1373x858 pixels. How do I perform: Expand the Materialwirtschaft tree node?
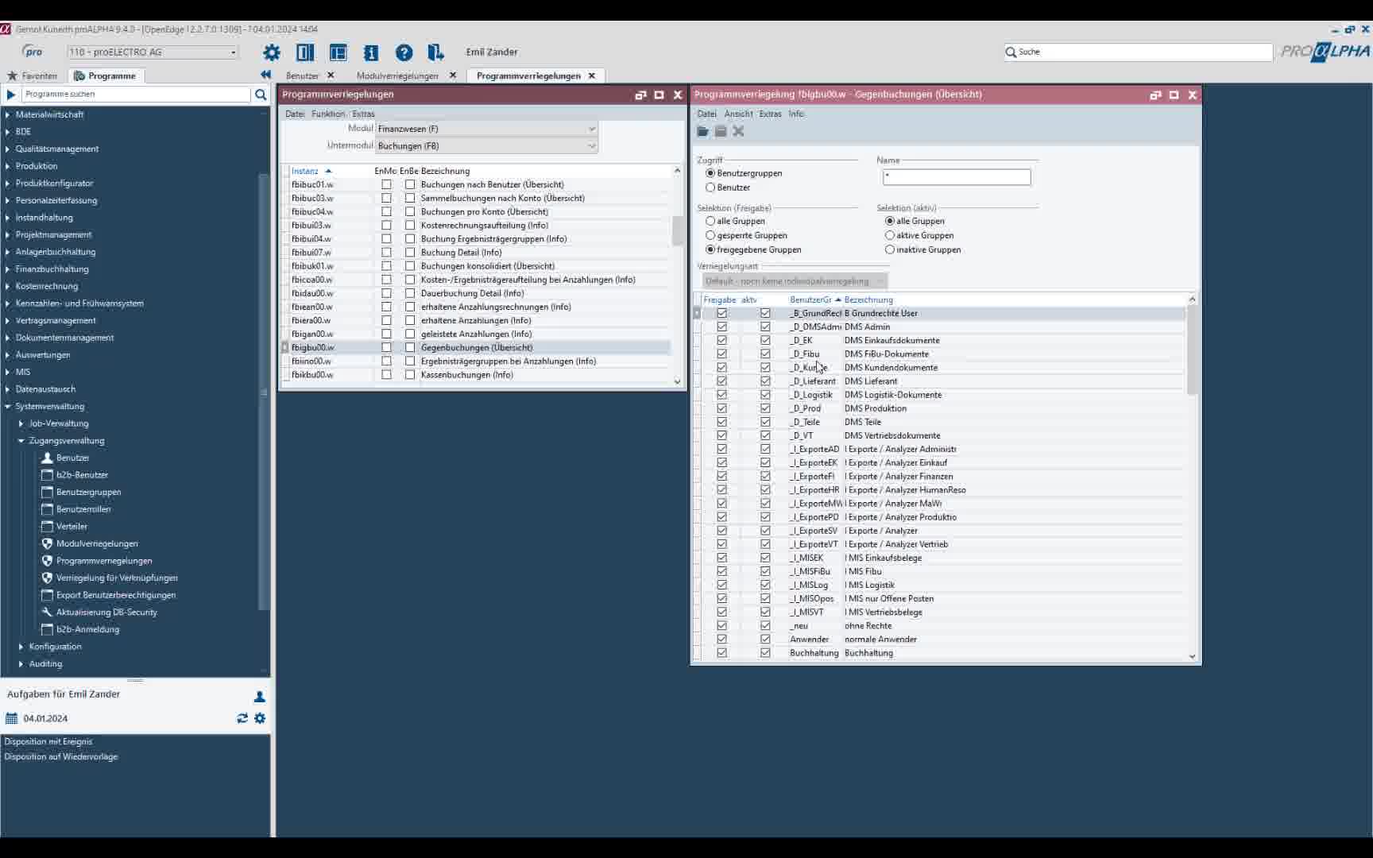7,114
